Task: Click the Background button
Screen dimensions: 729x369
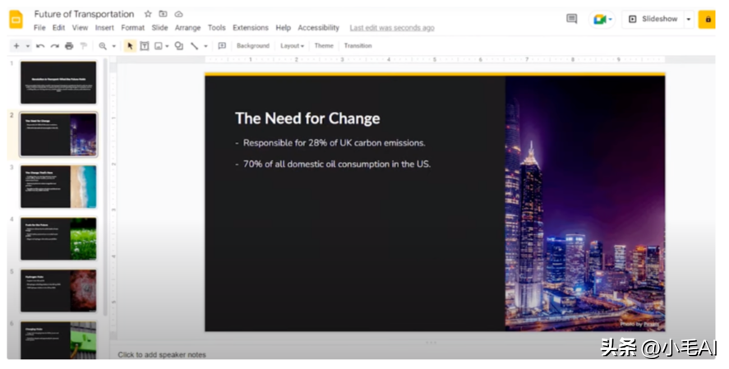Action: 253,45
